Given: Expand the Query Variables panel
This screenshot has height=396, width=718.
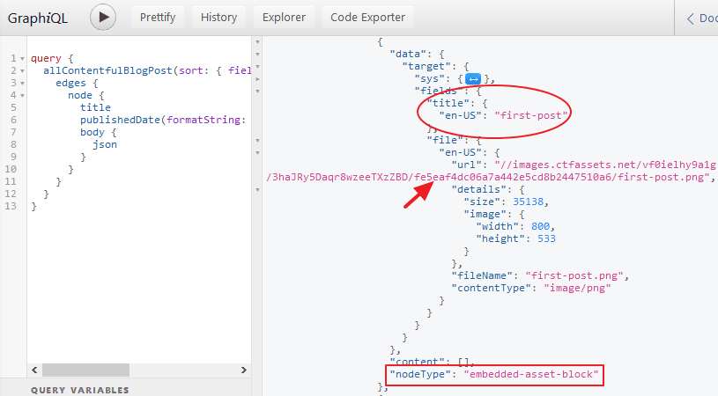Looking at the screenshot, I should 80,390.
